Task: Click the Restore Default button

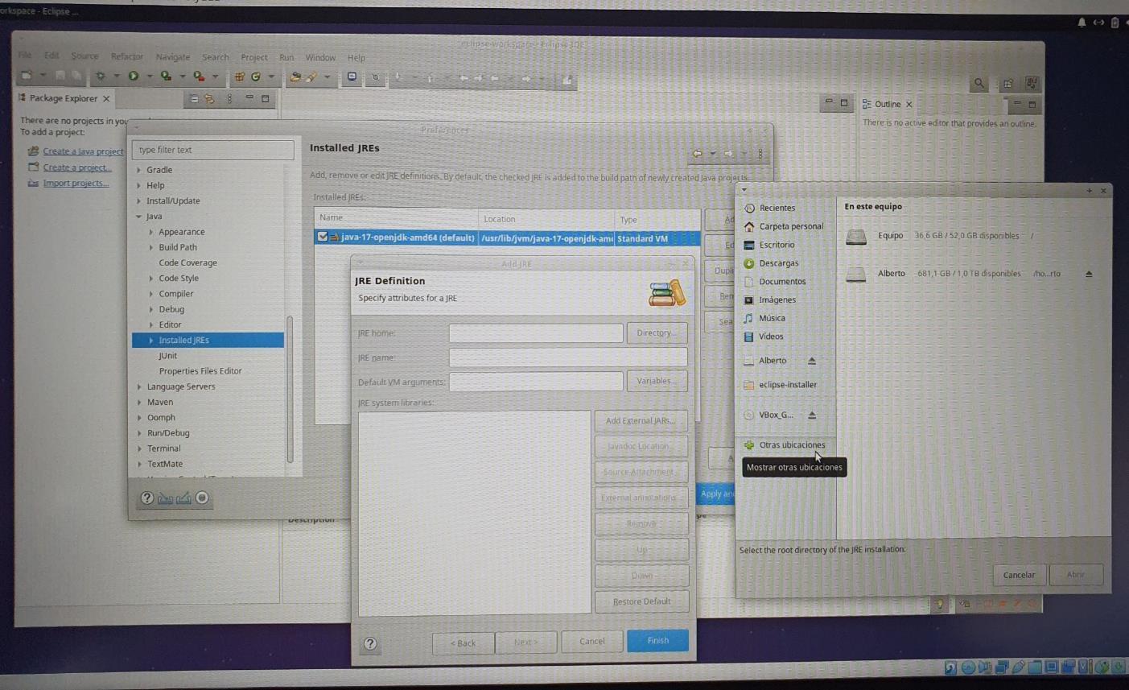Action: [641, 602]
